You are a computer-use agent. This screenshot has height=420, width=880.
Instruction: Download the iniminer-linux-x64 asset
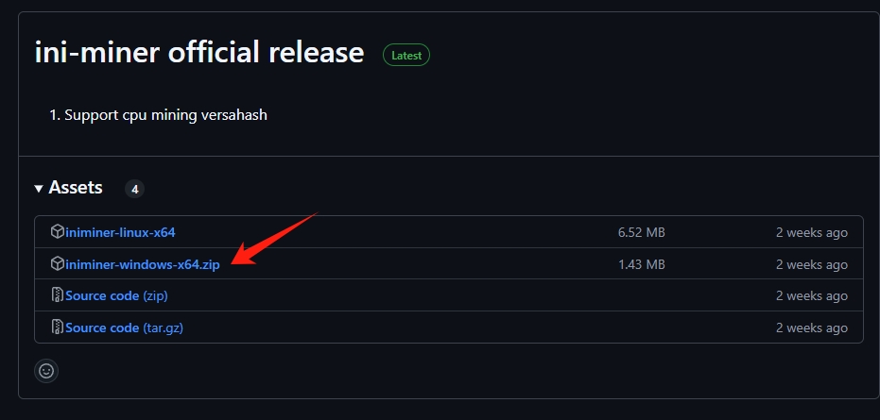pyautogui.click(x=120, y=232)
